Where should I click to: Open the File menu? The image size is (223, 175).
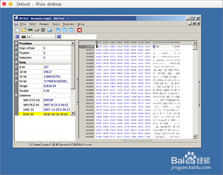[23, 24]
